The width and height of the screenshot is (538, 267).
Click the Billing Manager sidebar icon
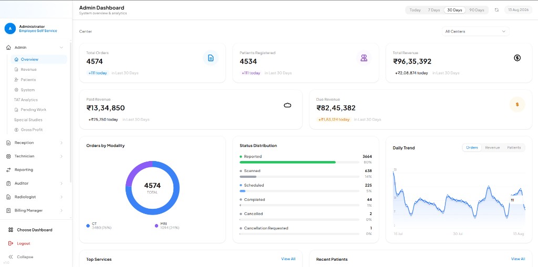click(x=8, y=210)
